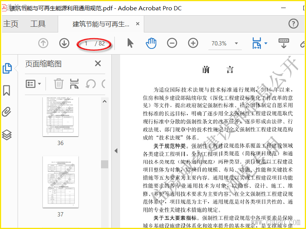Select the 建筑节能与可再生 document tab

click(101, 24)
